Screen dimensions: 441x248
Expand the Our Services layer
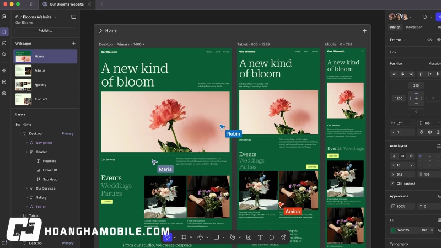[27, 188]
